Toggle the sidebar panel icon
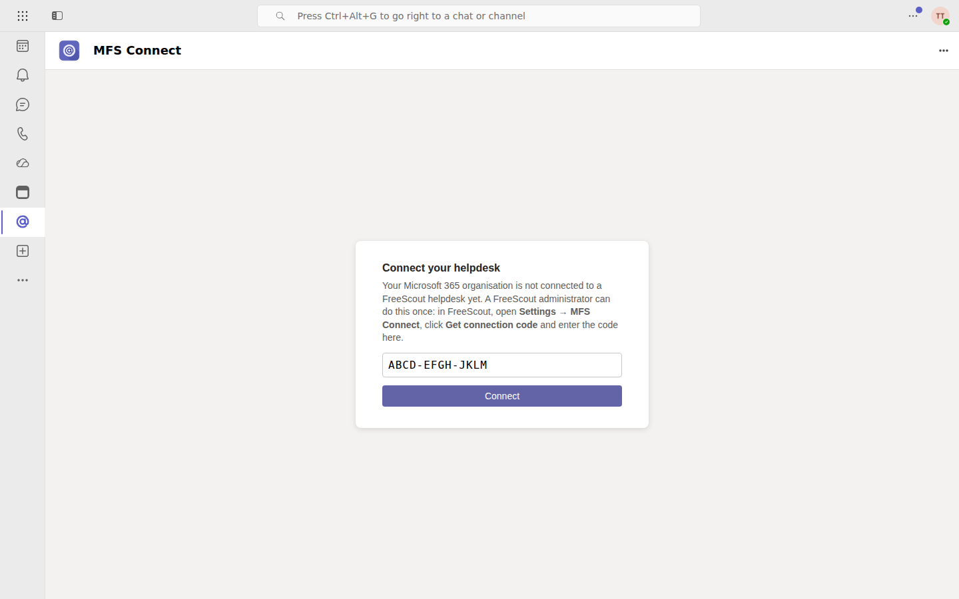Viewport: 959px width, 599px height. (57, 16)
